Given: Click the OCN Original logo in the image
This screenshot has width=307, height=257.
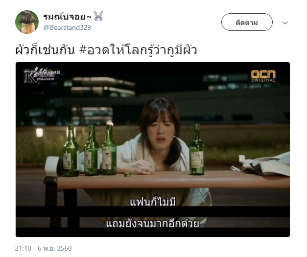Looking at the screenshot, I should pyautogui.click(x=263, y=76).
